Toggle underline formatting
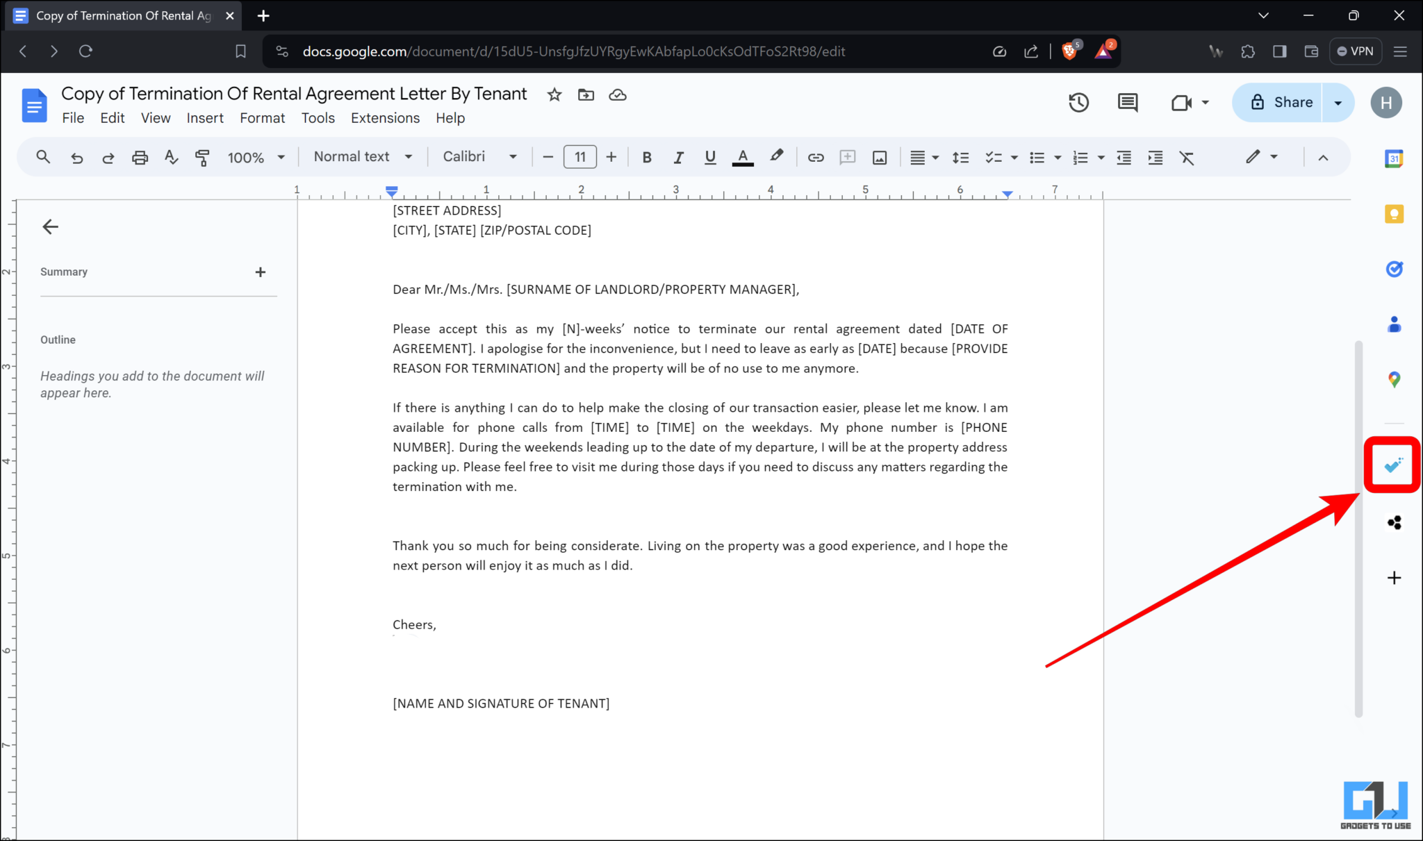 click(x=710, y=157)
